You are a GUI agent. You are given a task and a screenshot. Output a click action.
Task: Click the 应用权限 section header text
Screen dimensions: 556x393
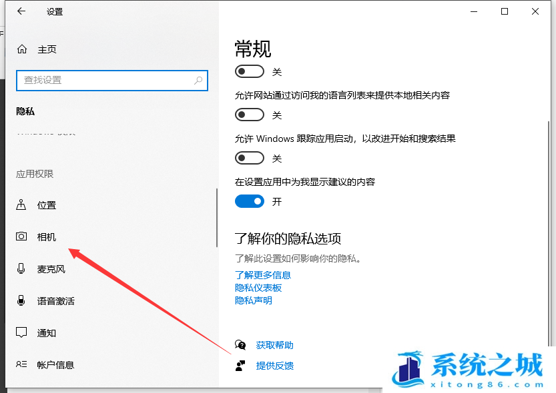35,174
